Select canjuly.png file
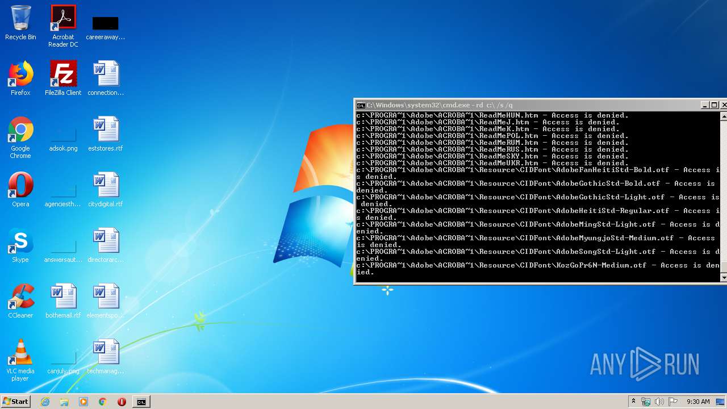 point(63,361)
